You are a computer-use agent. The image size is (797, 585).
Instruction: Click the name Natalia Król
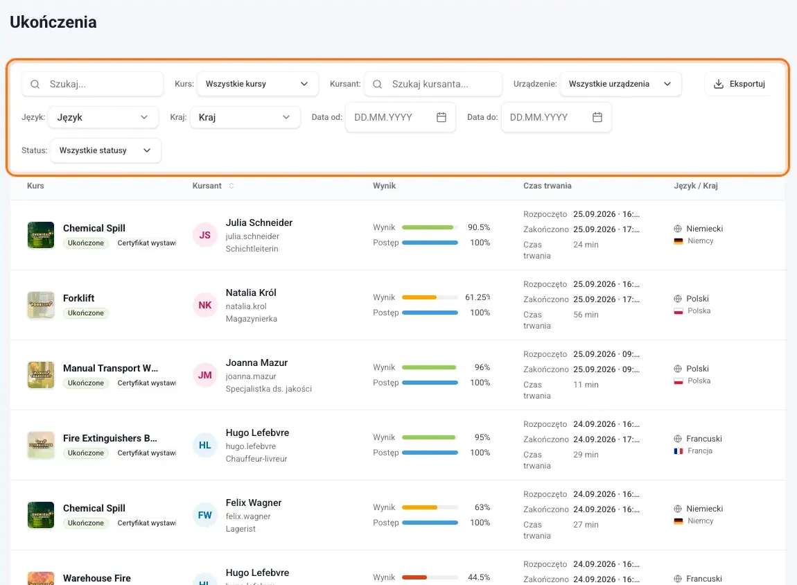click(251, 292)
